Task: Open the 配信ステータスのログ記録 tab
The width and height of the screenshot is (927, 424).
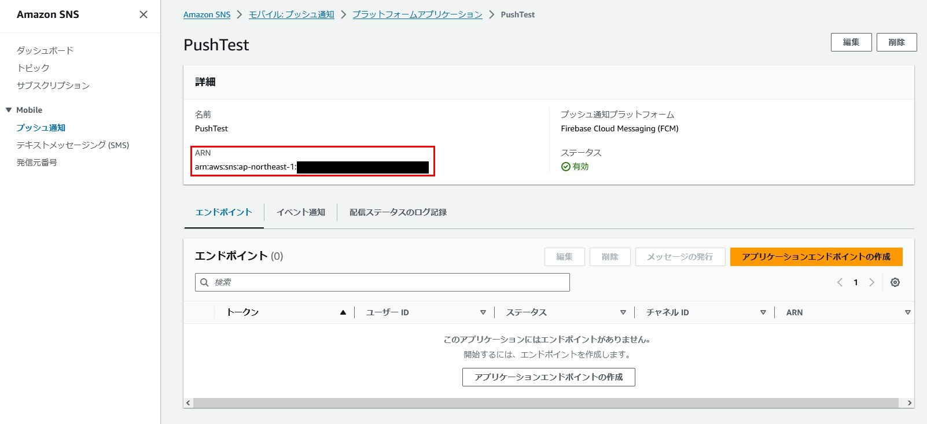Action: click(398, 212)
